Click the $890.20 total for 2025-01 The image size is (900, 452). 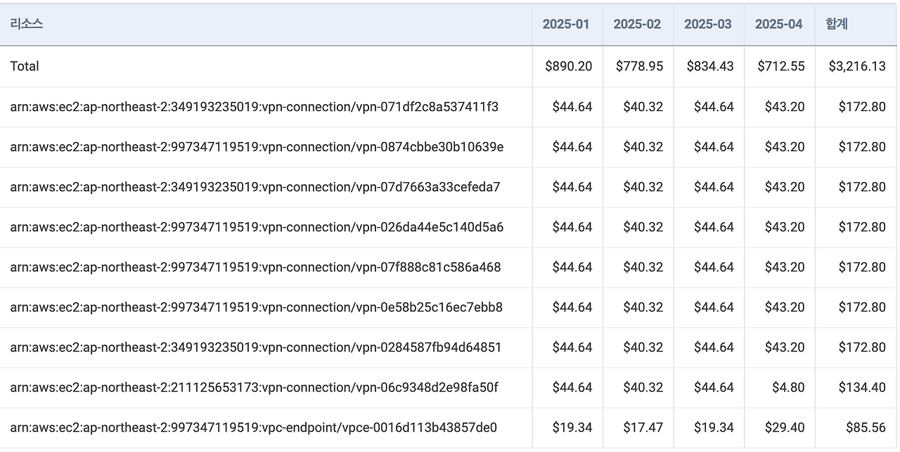pyautogui.click(x=569, y=66)
